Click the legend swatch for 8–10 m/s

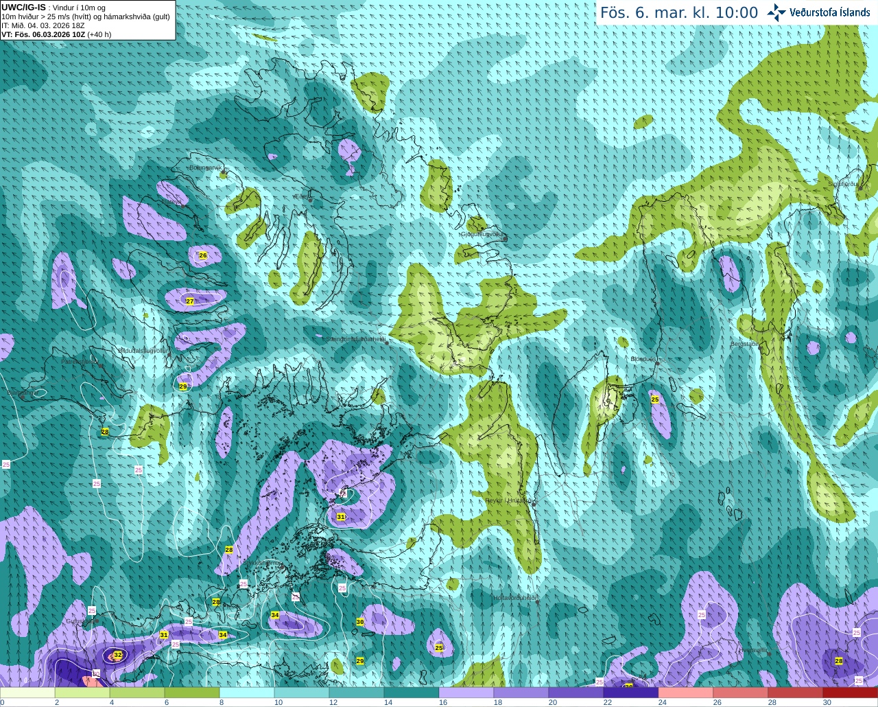click(247, 693)
